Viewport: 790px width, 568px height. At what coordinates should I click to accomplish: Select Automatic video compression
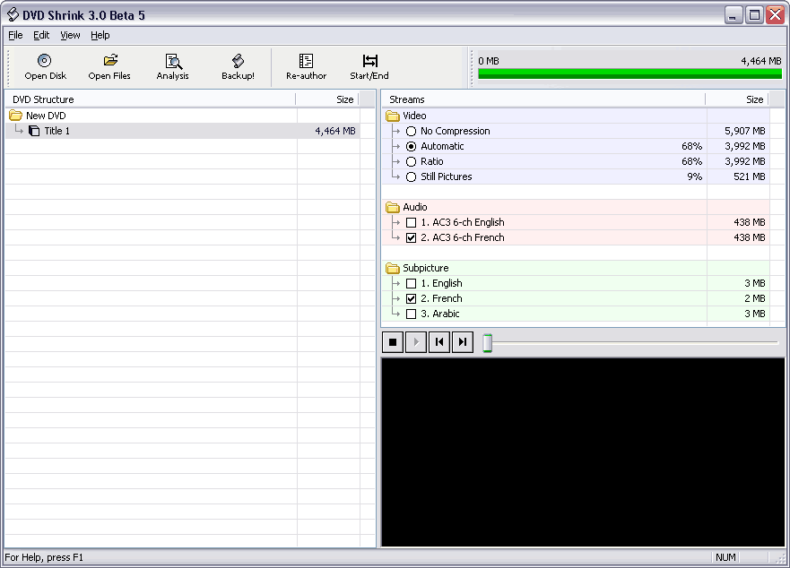[411, 147]
